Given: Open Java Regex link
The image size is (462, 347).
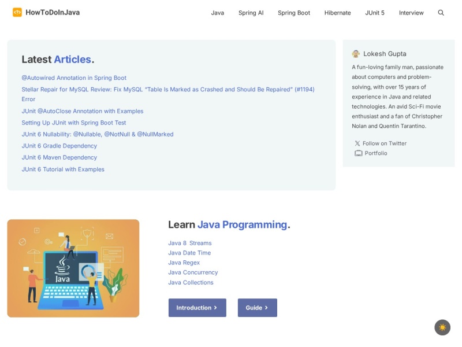Looking at the screenshot, I should coord(184,263).
